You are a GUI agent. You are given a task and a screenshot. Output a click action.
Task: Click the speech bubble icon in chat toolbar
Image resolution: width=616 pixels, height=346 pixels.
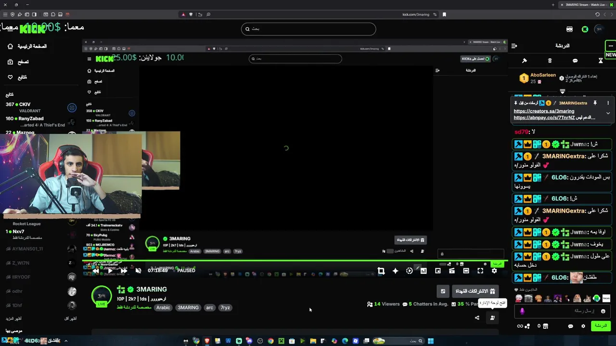tap(575, 61)
